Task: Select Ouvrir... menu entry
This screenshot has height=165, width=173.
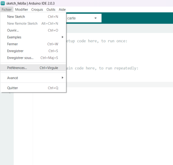Action: tap(33, 30)
